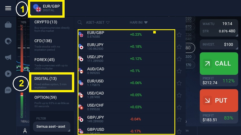241x135 pixels.
Task: Click the search magnifier icon
Action: (x=80, y=22)
